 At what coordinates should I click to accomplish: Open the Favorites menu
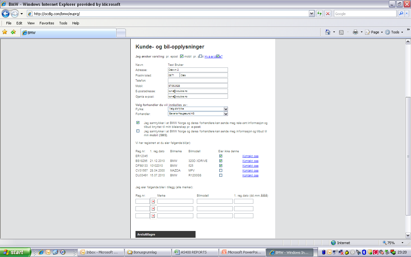47,23
